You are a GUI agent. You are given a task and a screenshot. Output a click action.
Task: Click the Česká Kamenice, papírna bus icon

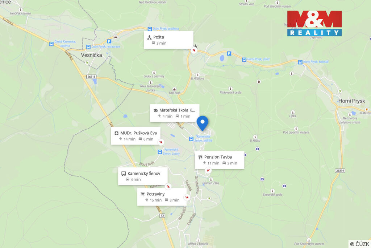click(x=51, y=44)
